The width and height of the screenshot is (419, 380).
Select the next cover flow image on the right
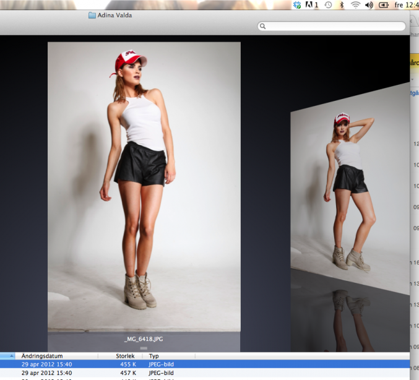350,190
